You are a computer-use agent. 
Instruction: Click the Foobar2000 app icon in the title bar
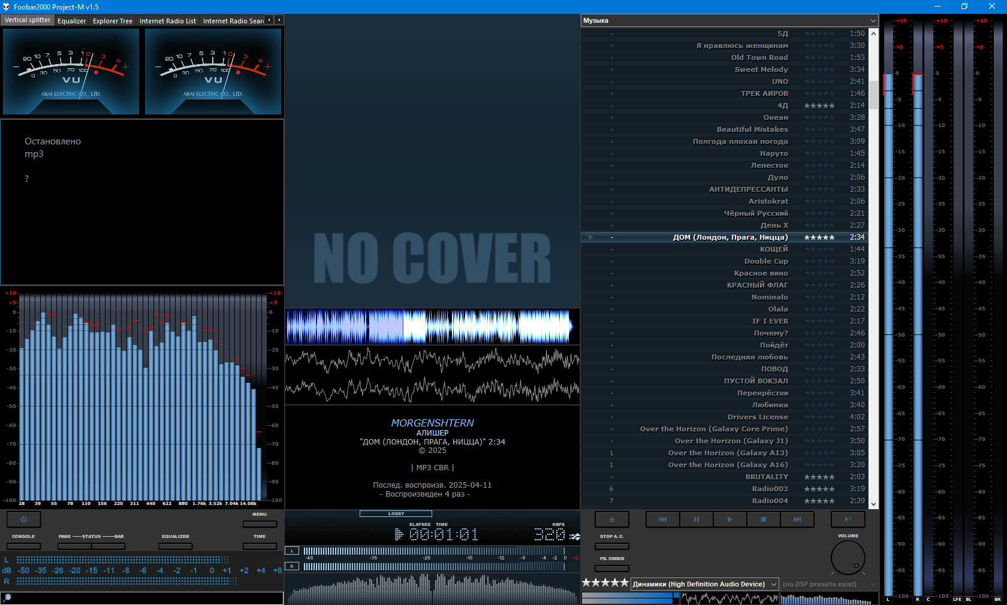(6, 7)
